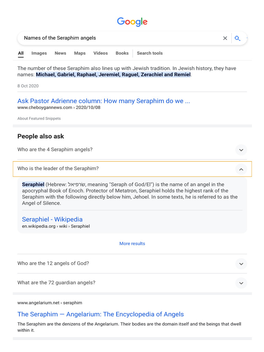
Task: Select the Maps tab
Action: click(x=80, y=53)
